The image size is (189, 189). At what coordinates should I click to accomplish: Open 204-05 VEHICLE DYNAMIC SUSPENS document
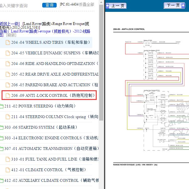55,53
